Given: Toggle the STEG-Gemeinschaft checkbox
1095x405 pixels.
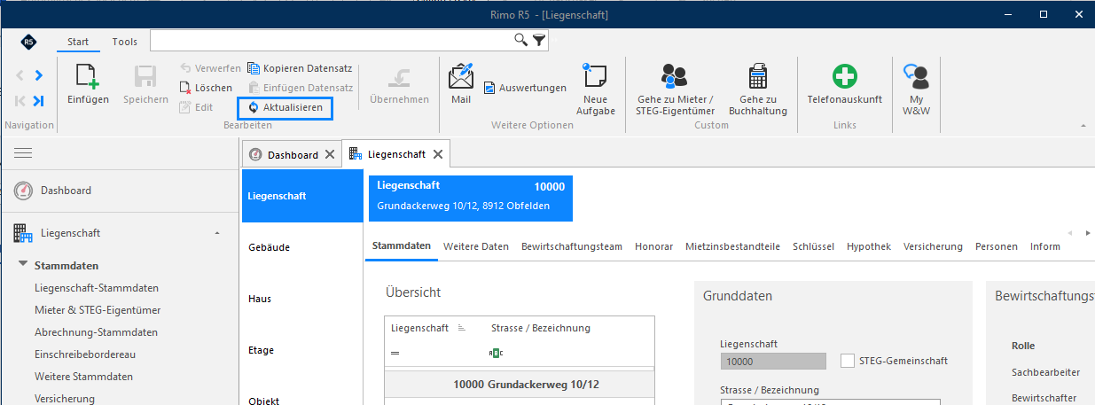Looking at the screenshot, I should (x=848, y=361).
